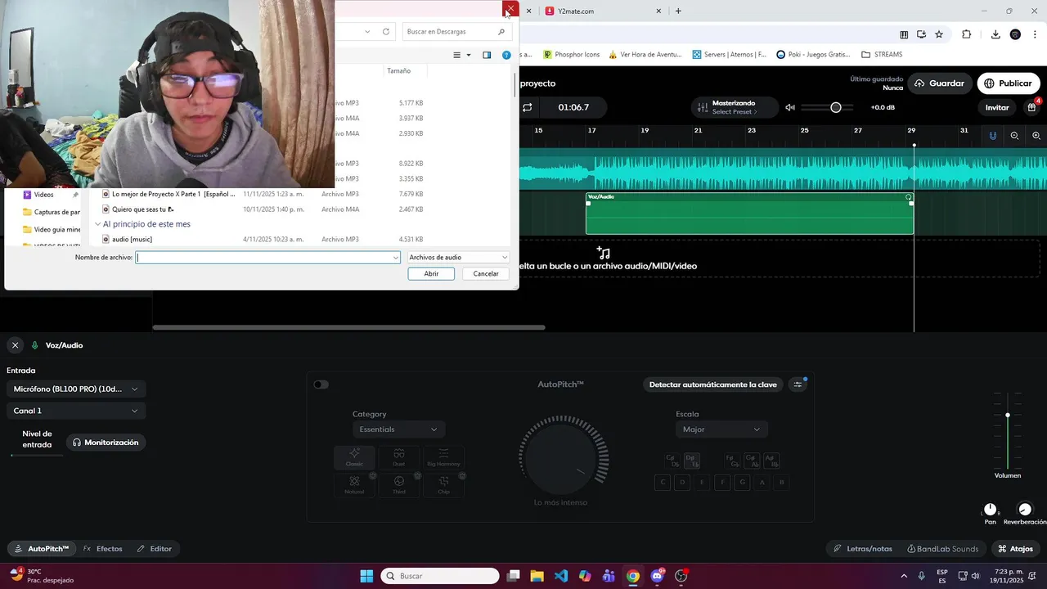Toggle the F note key
The width and height of the screenshot is (1047, 589).
pyautogui.click(x=722, y=483)
